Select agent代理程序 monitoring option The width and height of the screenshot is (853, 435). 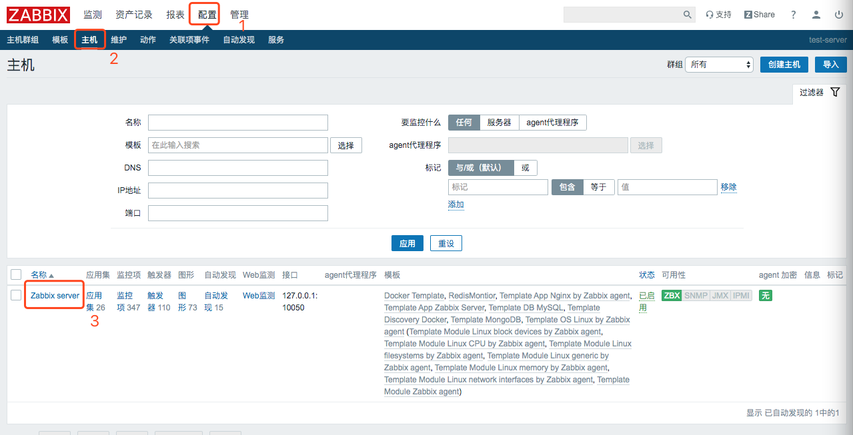(552, 123)
